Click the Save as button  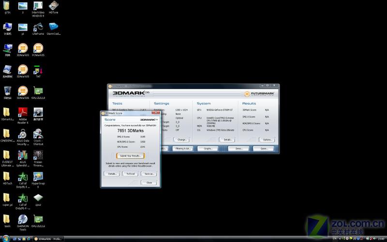pos(149,174)
